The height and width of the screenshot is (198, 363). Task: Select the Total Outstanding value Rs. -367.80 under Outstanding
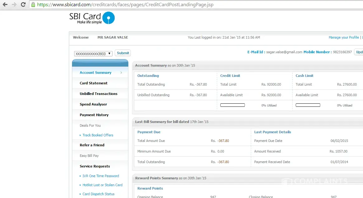198,84
